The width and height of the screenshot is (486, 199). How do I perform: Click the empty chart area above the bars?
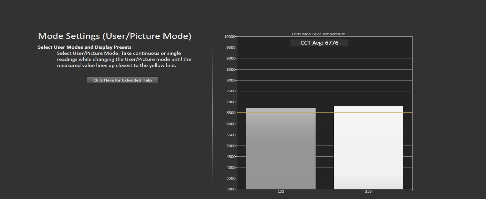(x=325, y=76)
